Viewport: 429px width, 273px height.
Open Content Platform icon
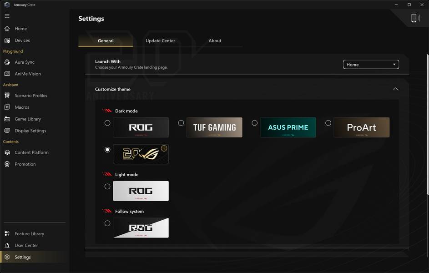[7, 152]
